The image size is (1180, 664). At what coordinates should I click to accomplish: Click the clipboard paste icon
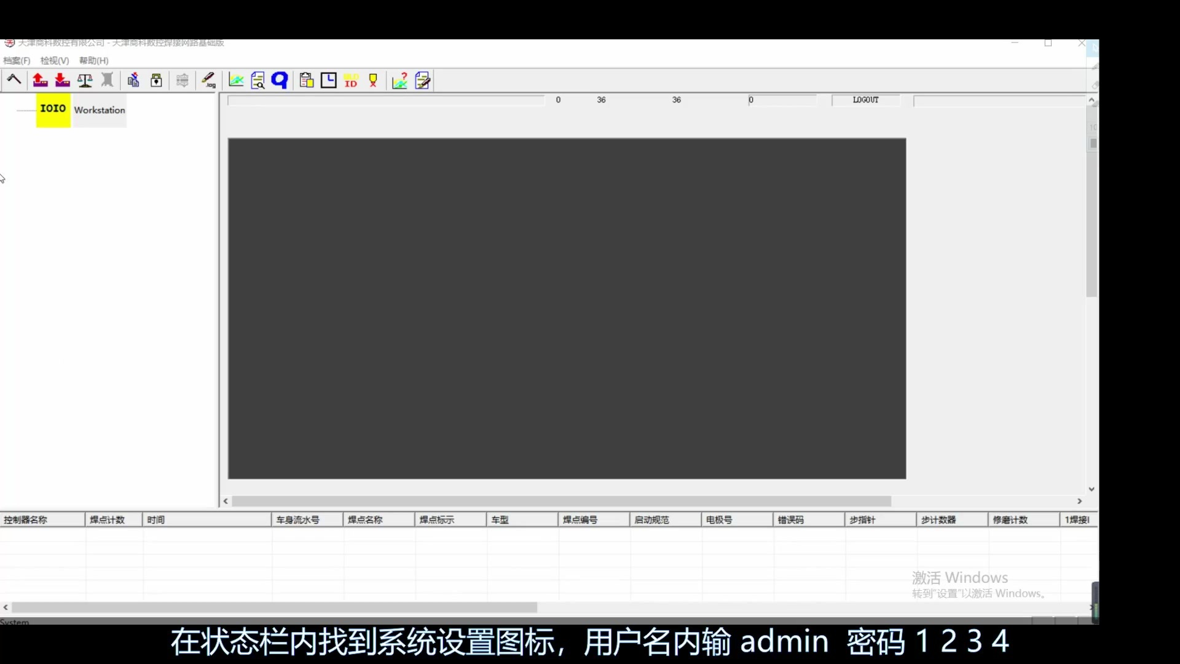pyautogui.click(x=307, y=80)
